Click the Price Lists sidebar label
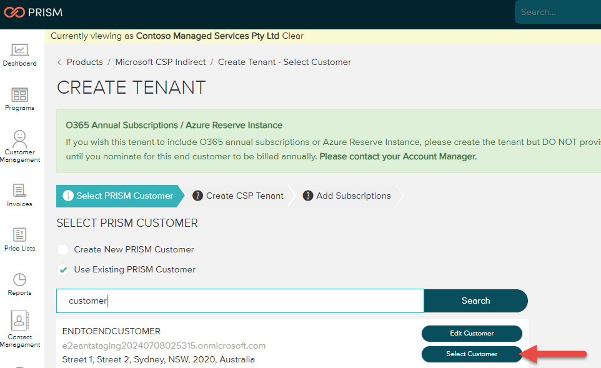 19,249
